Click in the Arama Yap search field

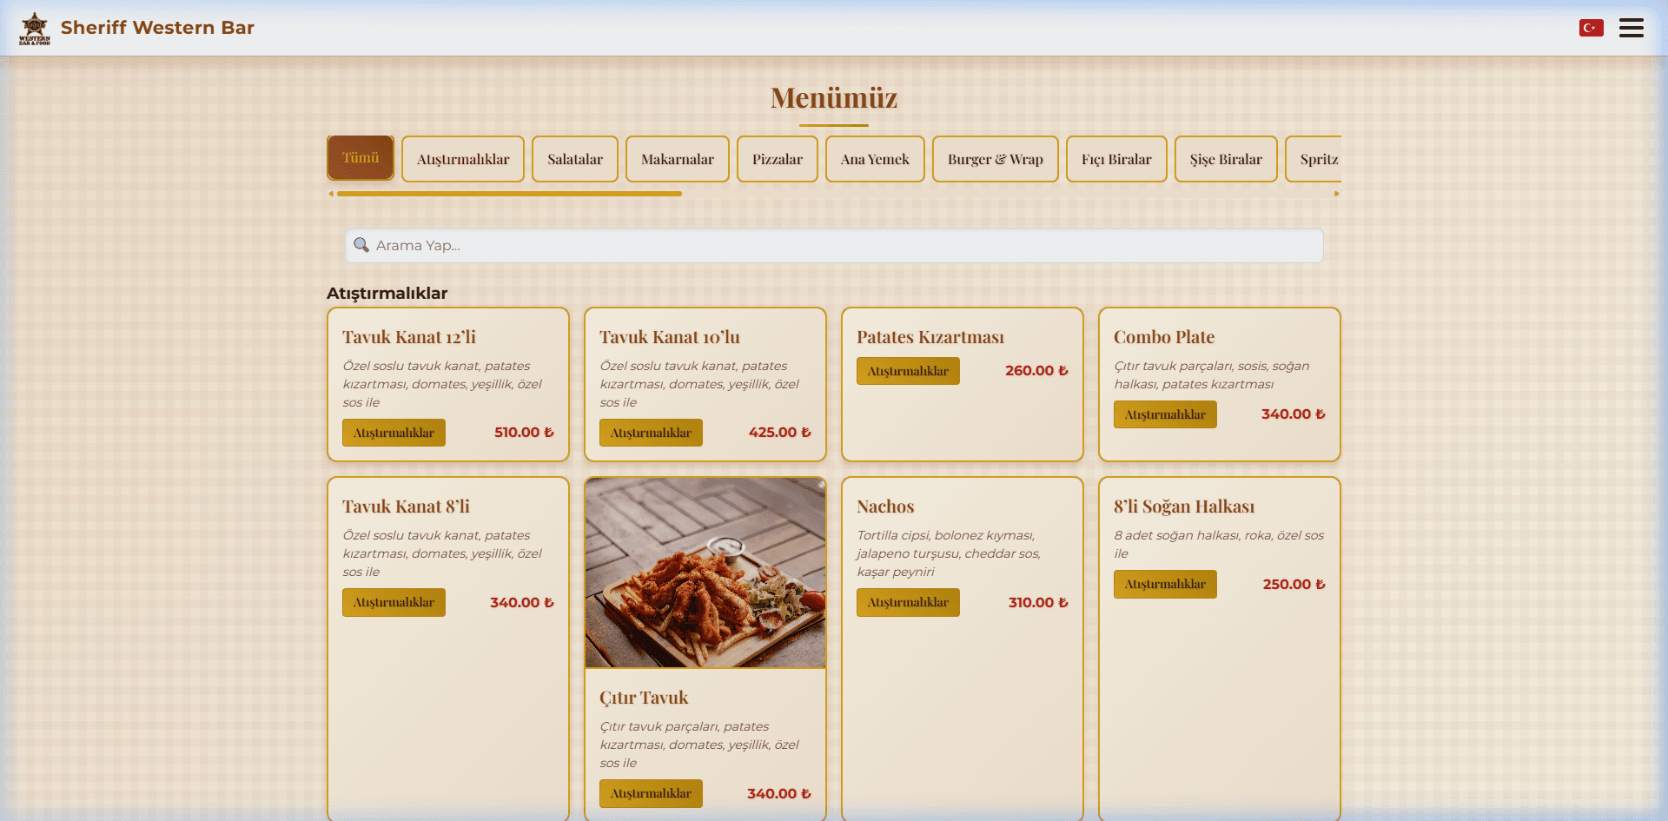(x=834, y=246)
